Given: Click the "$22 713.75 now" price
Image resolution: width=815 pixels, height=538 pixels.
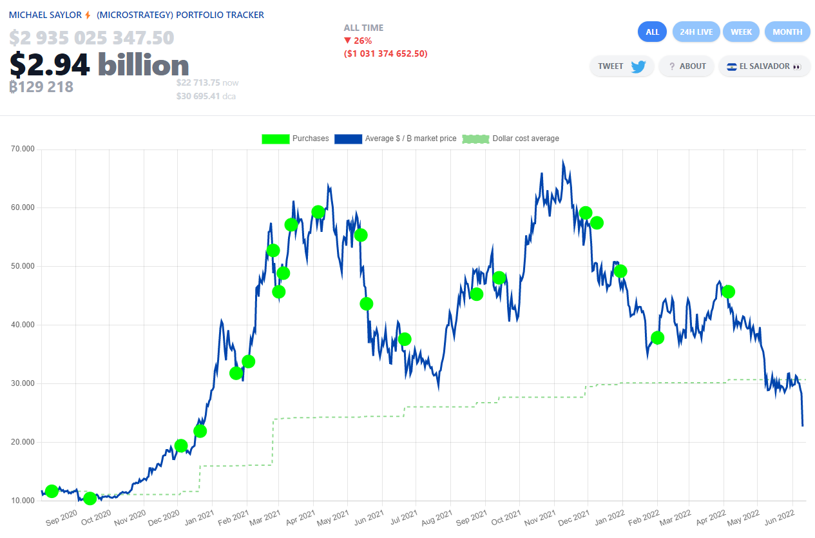Looking at the screenshot, I should coord(207,82).
